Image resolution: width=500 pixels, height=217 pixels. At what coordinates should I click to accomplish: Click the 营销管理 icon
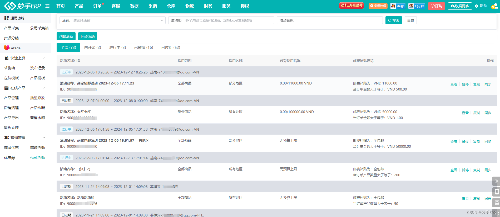click(7, 138)
